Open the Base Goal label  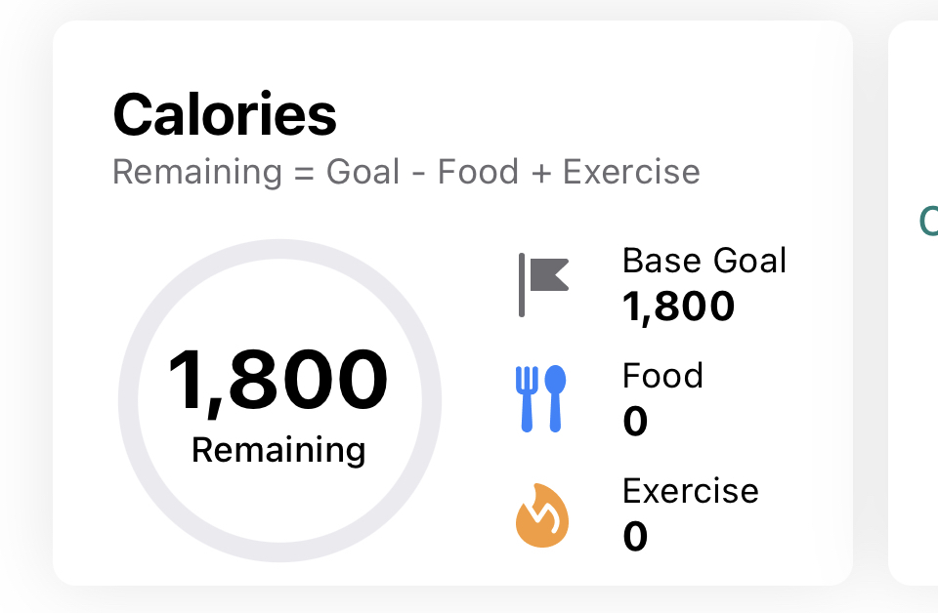pyautogui.click(x=704, y=261)
